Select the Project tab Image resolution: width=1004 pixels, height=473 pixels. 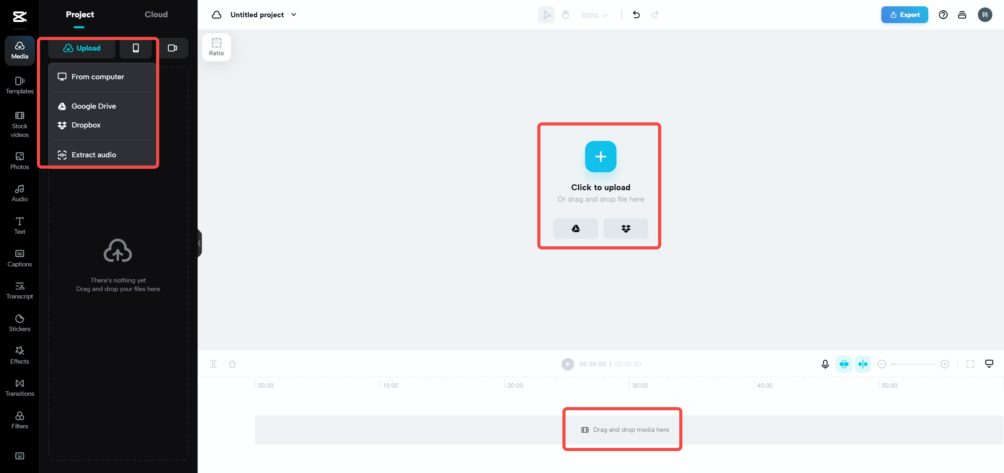(x=80, y=14)
